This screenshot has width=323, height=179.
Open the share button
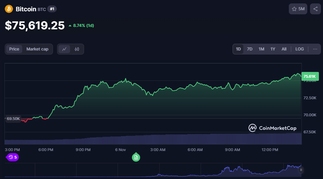click(x=315, y=9)
